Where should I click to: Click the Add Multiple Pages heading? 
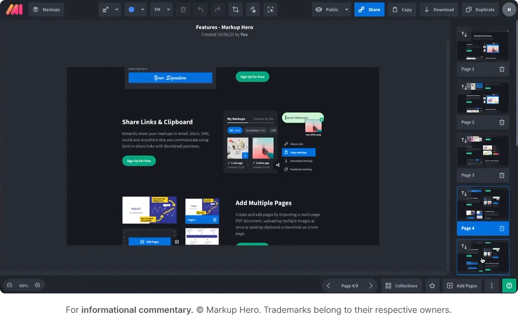coord(264,203)
